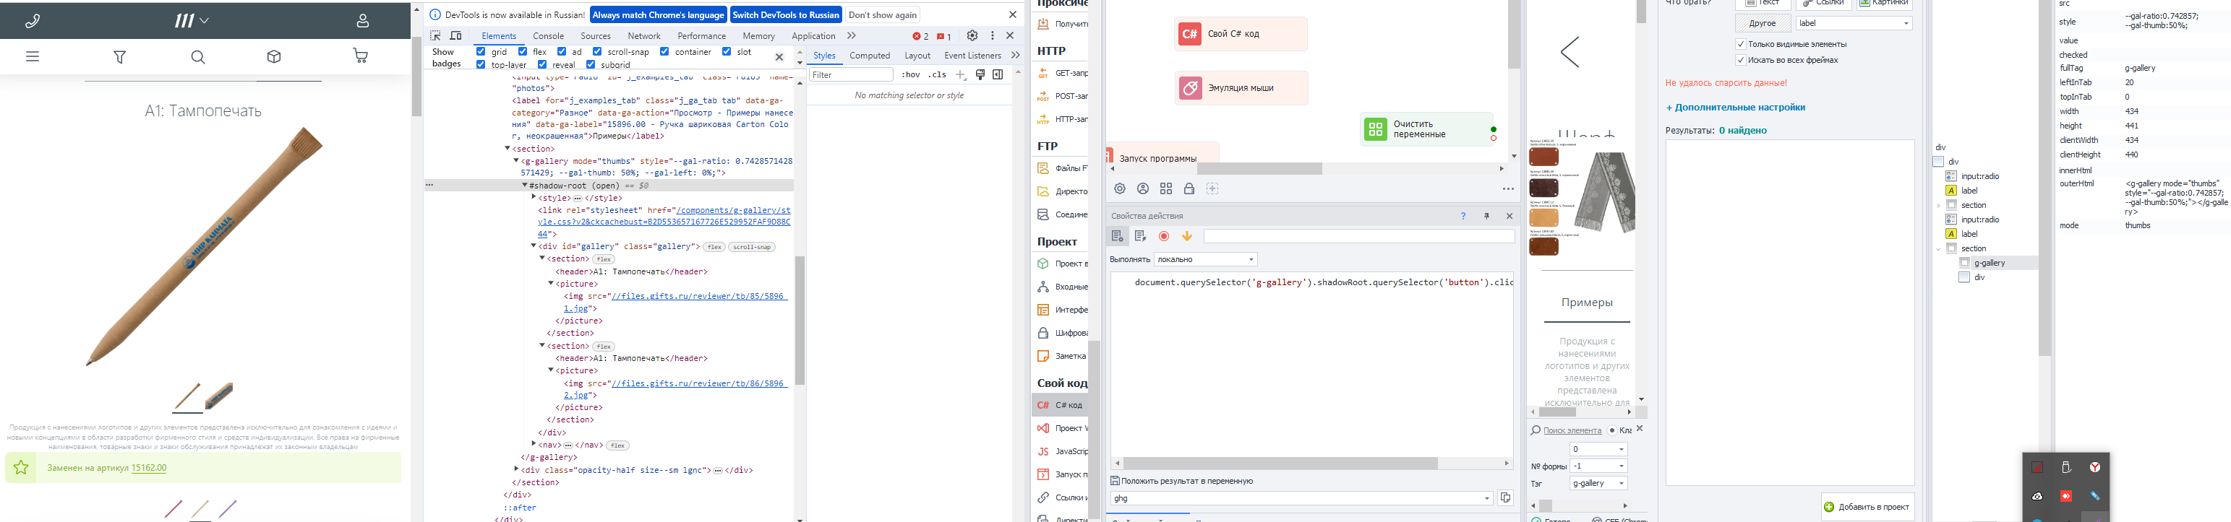
Task: Open the Performance tab in DevTools
Action: pos(701,36)
